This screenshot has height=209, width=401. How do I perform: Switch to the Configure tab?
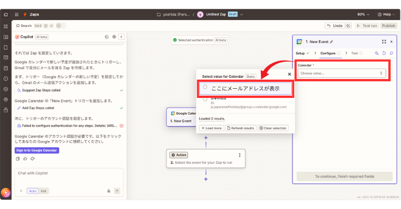330,53
